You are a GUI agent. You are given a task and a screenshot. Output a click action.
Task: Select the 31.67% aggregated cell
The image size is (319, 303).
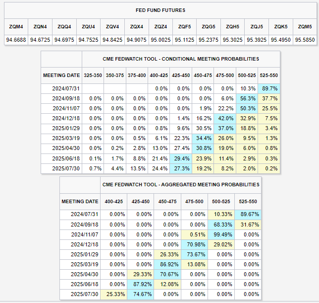click(x=248, y=225)
